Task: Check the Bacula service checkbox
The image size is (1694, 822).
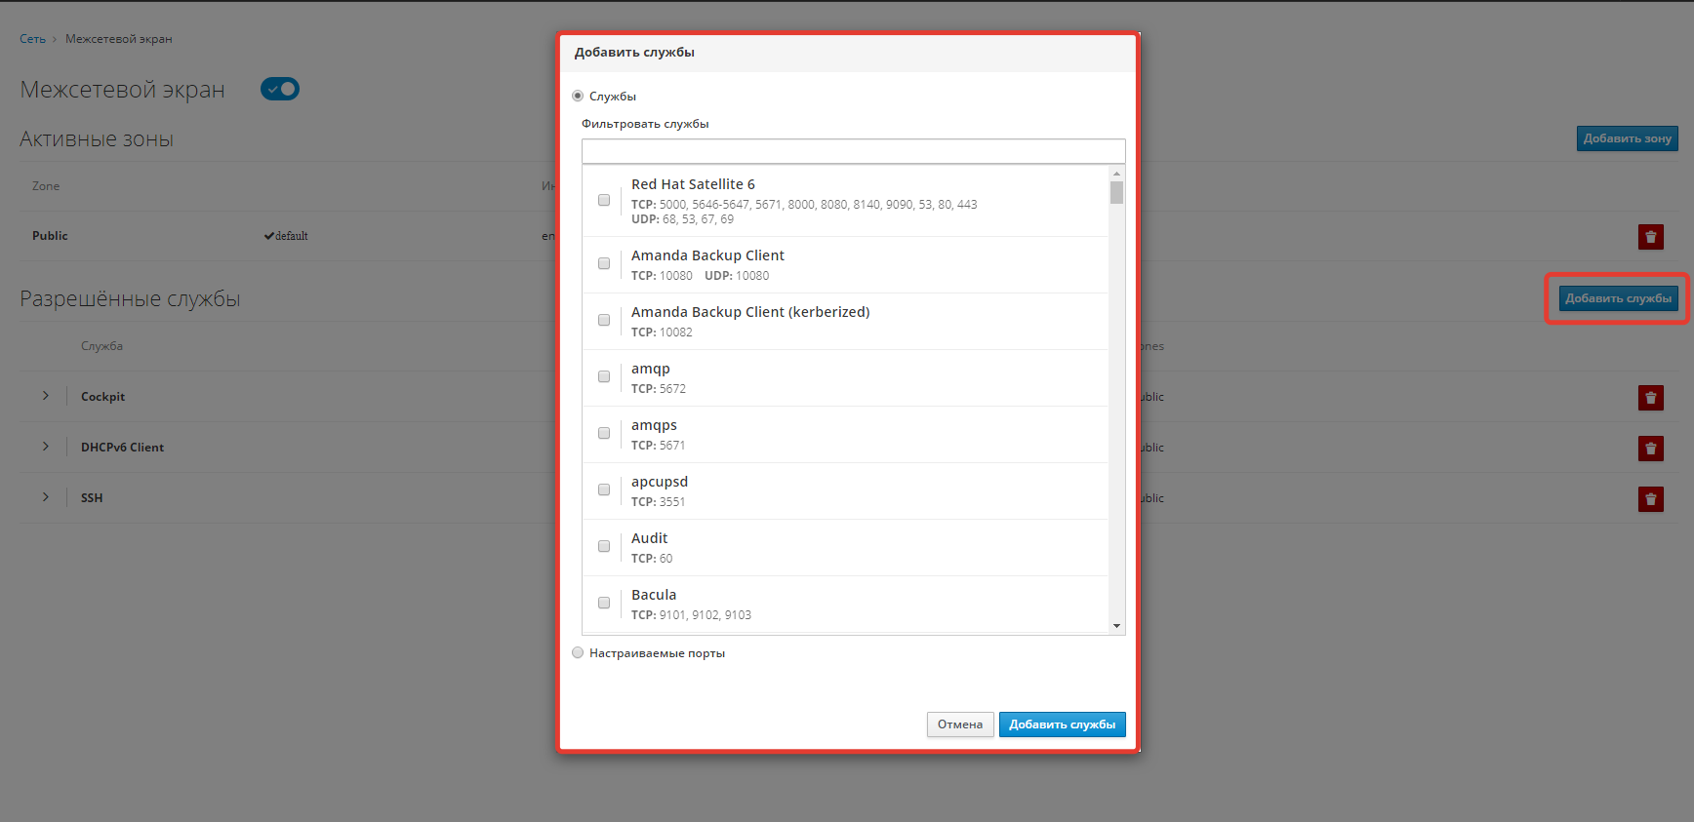Action: tap(604, 603)
